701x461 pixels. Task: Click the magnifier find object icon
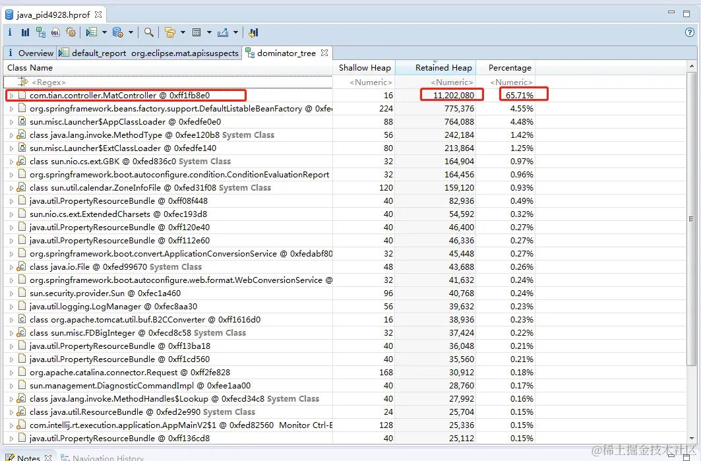tap(149, 32)
